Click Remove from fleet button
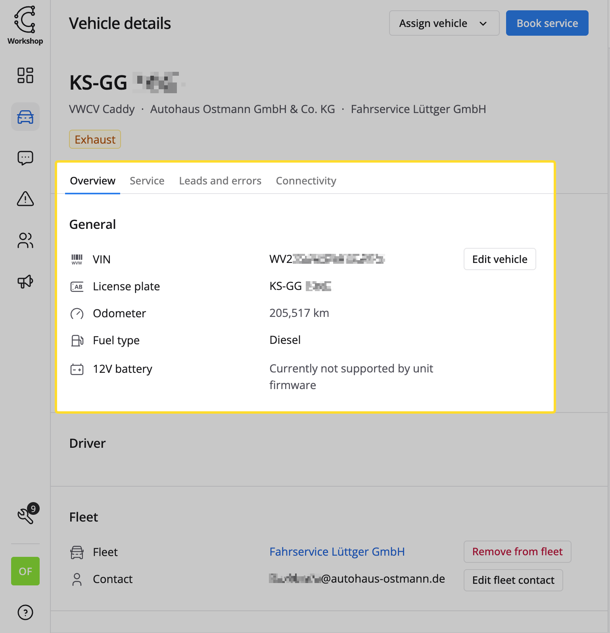Screen dimensions: 610x633 517,552
